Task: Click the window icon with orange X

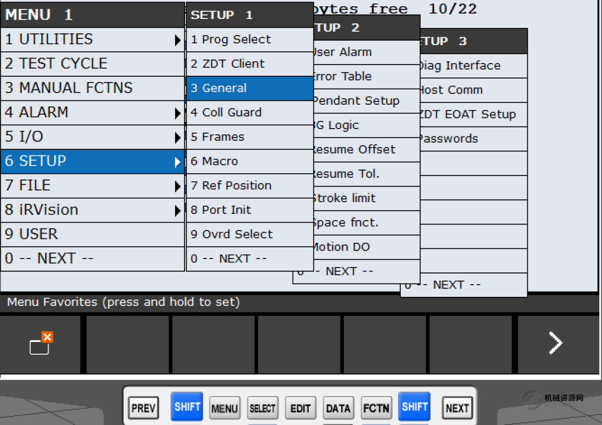Action: (40, 344)
